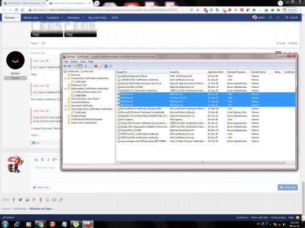The width and height of the screenshot is (305, 228).
Task: Click the Reload page button in Chrome
Action: pyautogui.click(x=17, y=10)
